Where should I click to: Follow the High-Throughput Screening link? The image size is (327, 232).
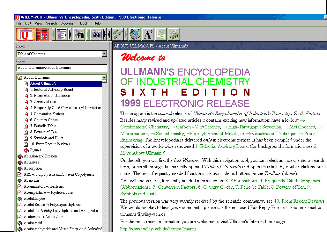coord(255,127)
